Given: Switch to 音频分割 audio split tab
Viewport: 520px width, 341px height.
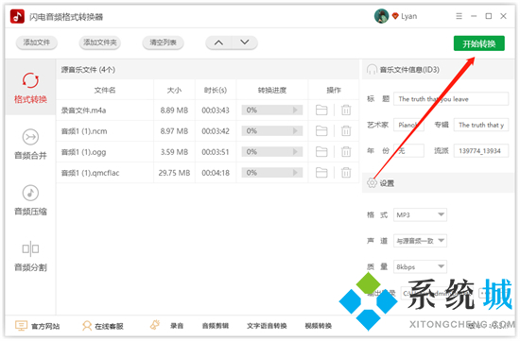Looking at the screenshot, I should 30,256.
